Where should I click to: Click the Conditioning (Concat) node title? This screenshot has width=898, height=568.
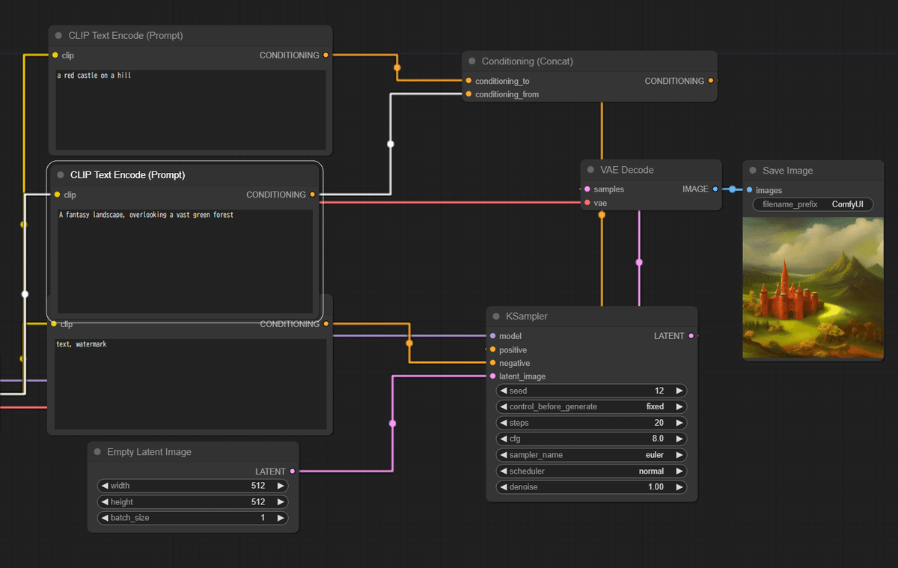pyautogui.click(x=527, y=61)
